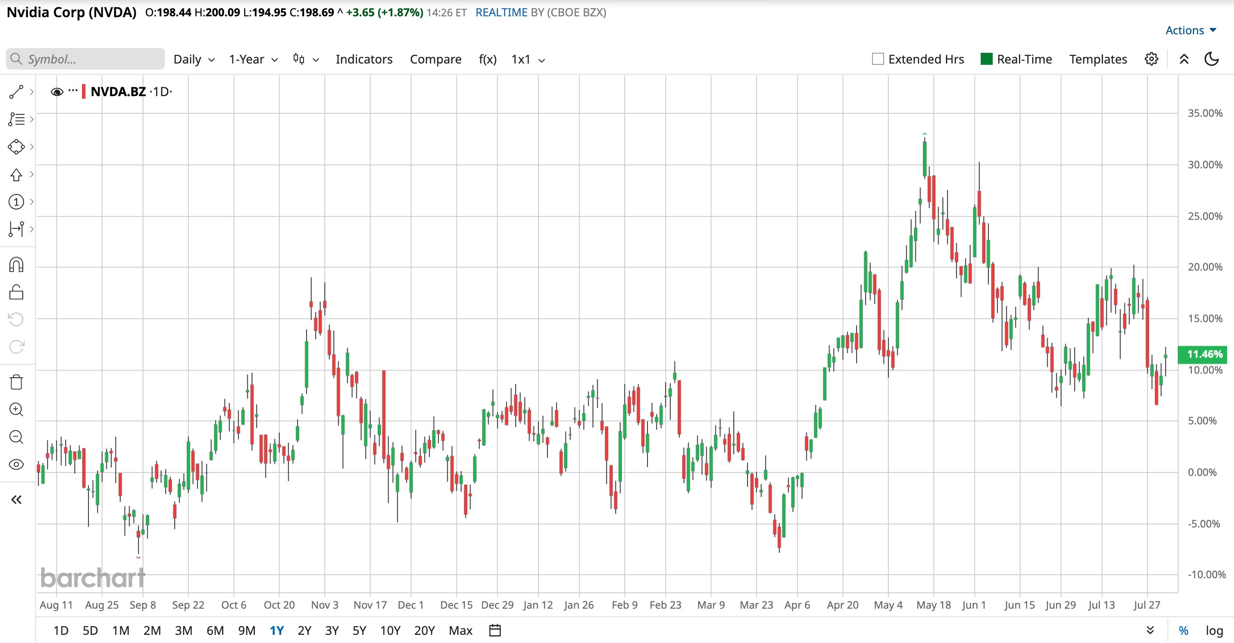Select the 6M time range

coord(215,631)
